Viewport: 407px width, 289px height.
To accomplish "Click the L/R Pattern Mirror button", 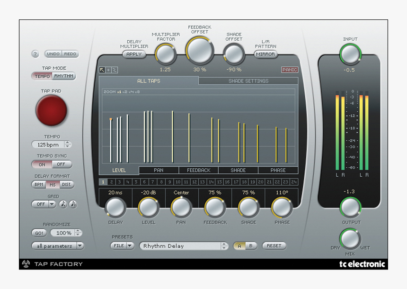I will tap(265, 54).
